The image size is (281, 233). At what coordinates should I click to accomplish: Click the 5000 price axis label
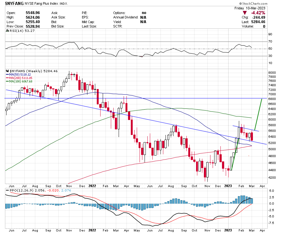click(x=272, y=149)
